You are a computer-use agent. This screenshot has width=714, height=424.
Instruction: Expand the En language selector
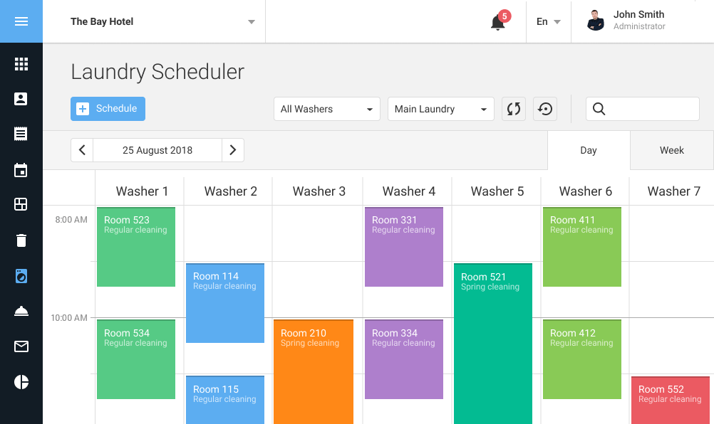pos(548,21)
